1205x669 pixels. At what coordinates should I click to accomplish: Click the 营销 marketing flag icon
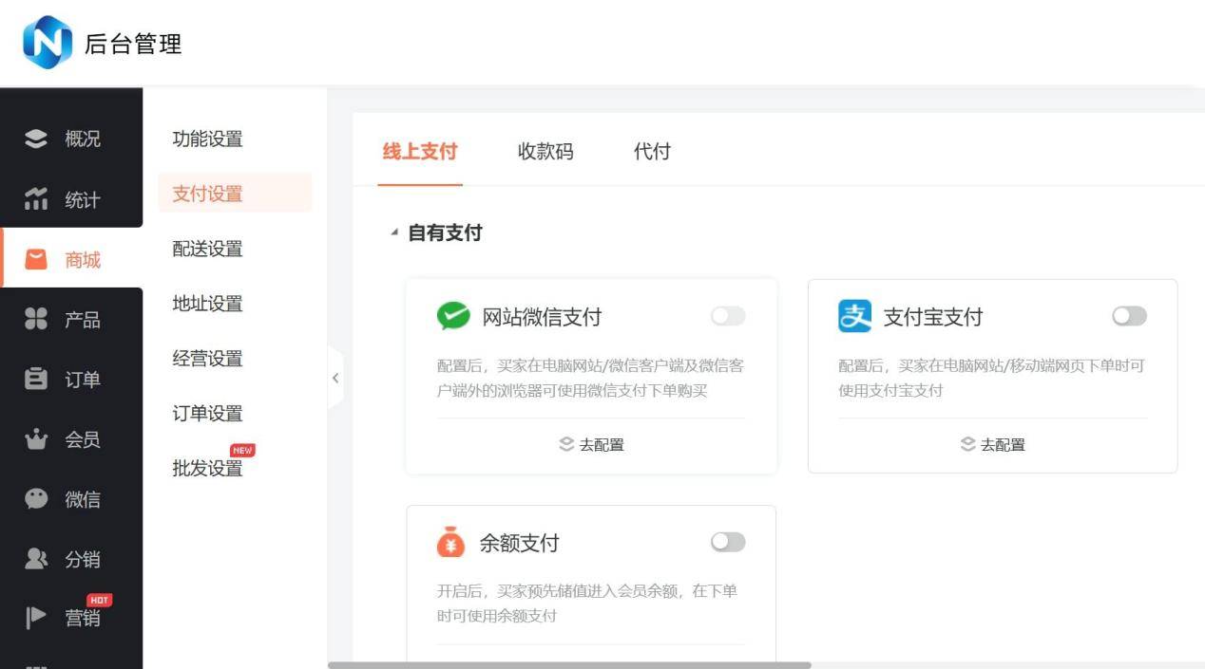point(36,618)
